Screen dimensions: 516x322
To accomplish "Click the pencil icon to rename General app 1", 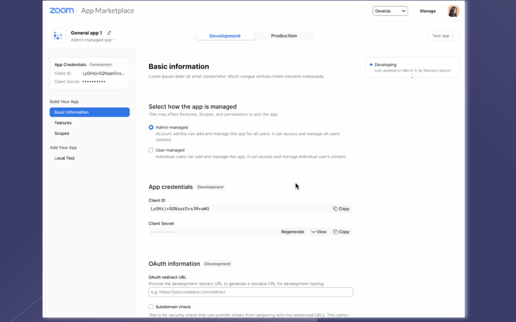I will coord(108,33).
